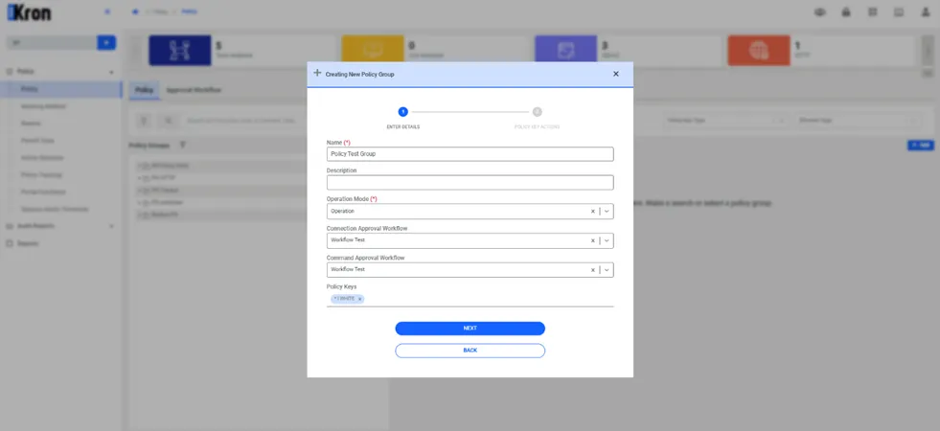Click step 1 Enter Details circle

coord(402,111)
